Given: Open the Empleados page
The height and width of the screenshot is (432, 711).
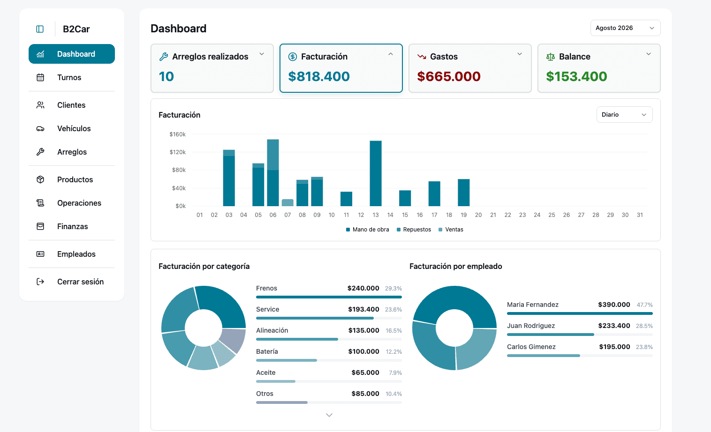Looking at the screenshot, I should [x=72, y=254].
